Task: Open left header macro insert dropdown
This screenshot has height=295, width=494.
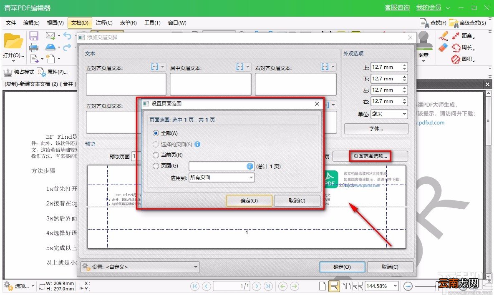Action: coord(163,67)
